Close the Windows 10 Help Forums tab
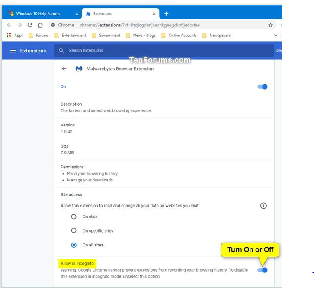 (x=77, y=13)
